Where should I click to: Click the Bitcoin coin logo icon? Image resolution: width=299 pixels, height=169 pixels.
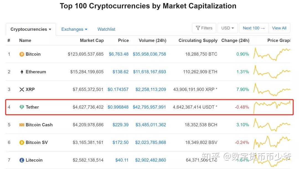point(22,54)
